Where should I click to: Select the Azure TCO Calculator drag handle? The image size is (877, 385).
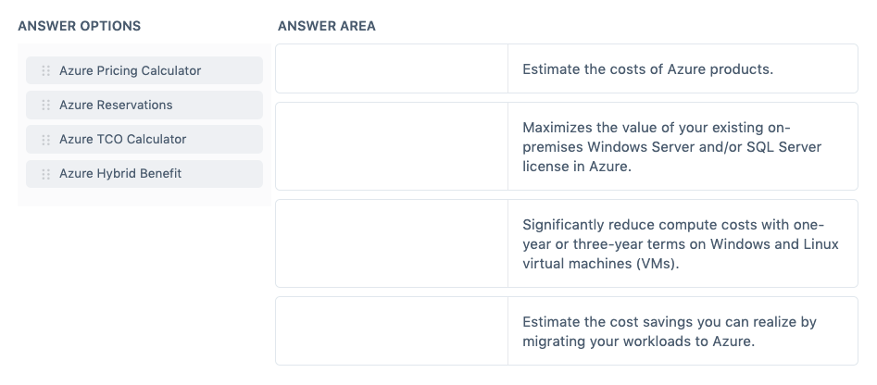(45, 139)
